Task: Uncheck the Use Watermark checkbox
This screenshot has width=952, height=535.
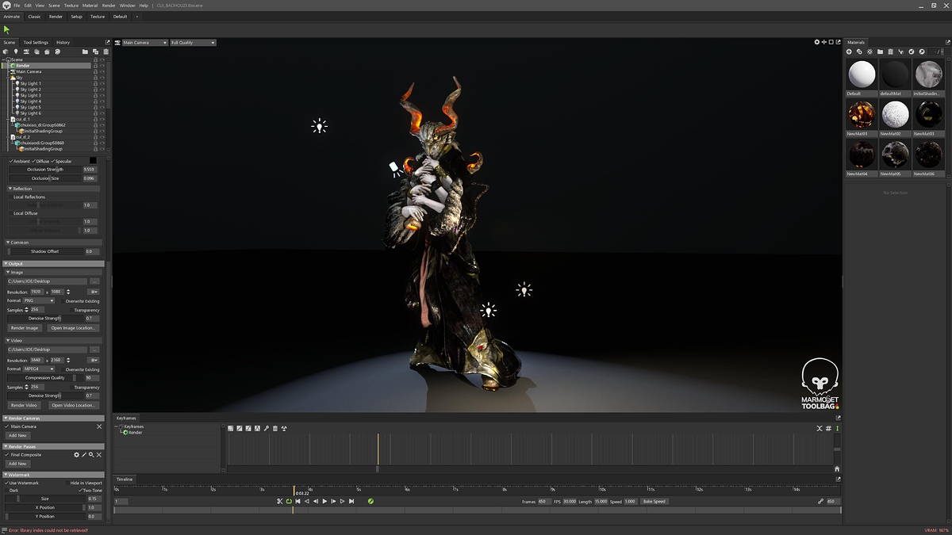Action: click(7, 483)
